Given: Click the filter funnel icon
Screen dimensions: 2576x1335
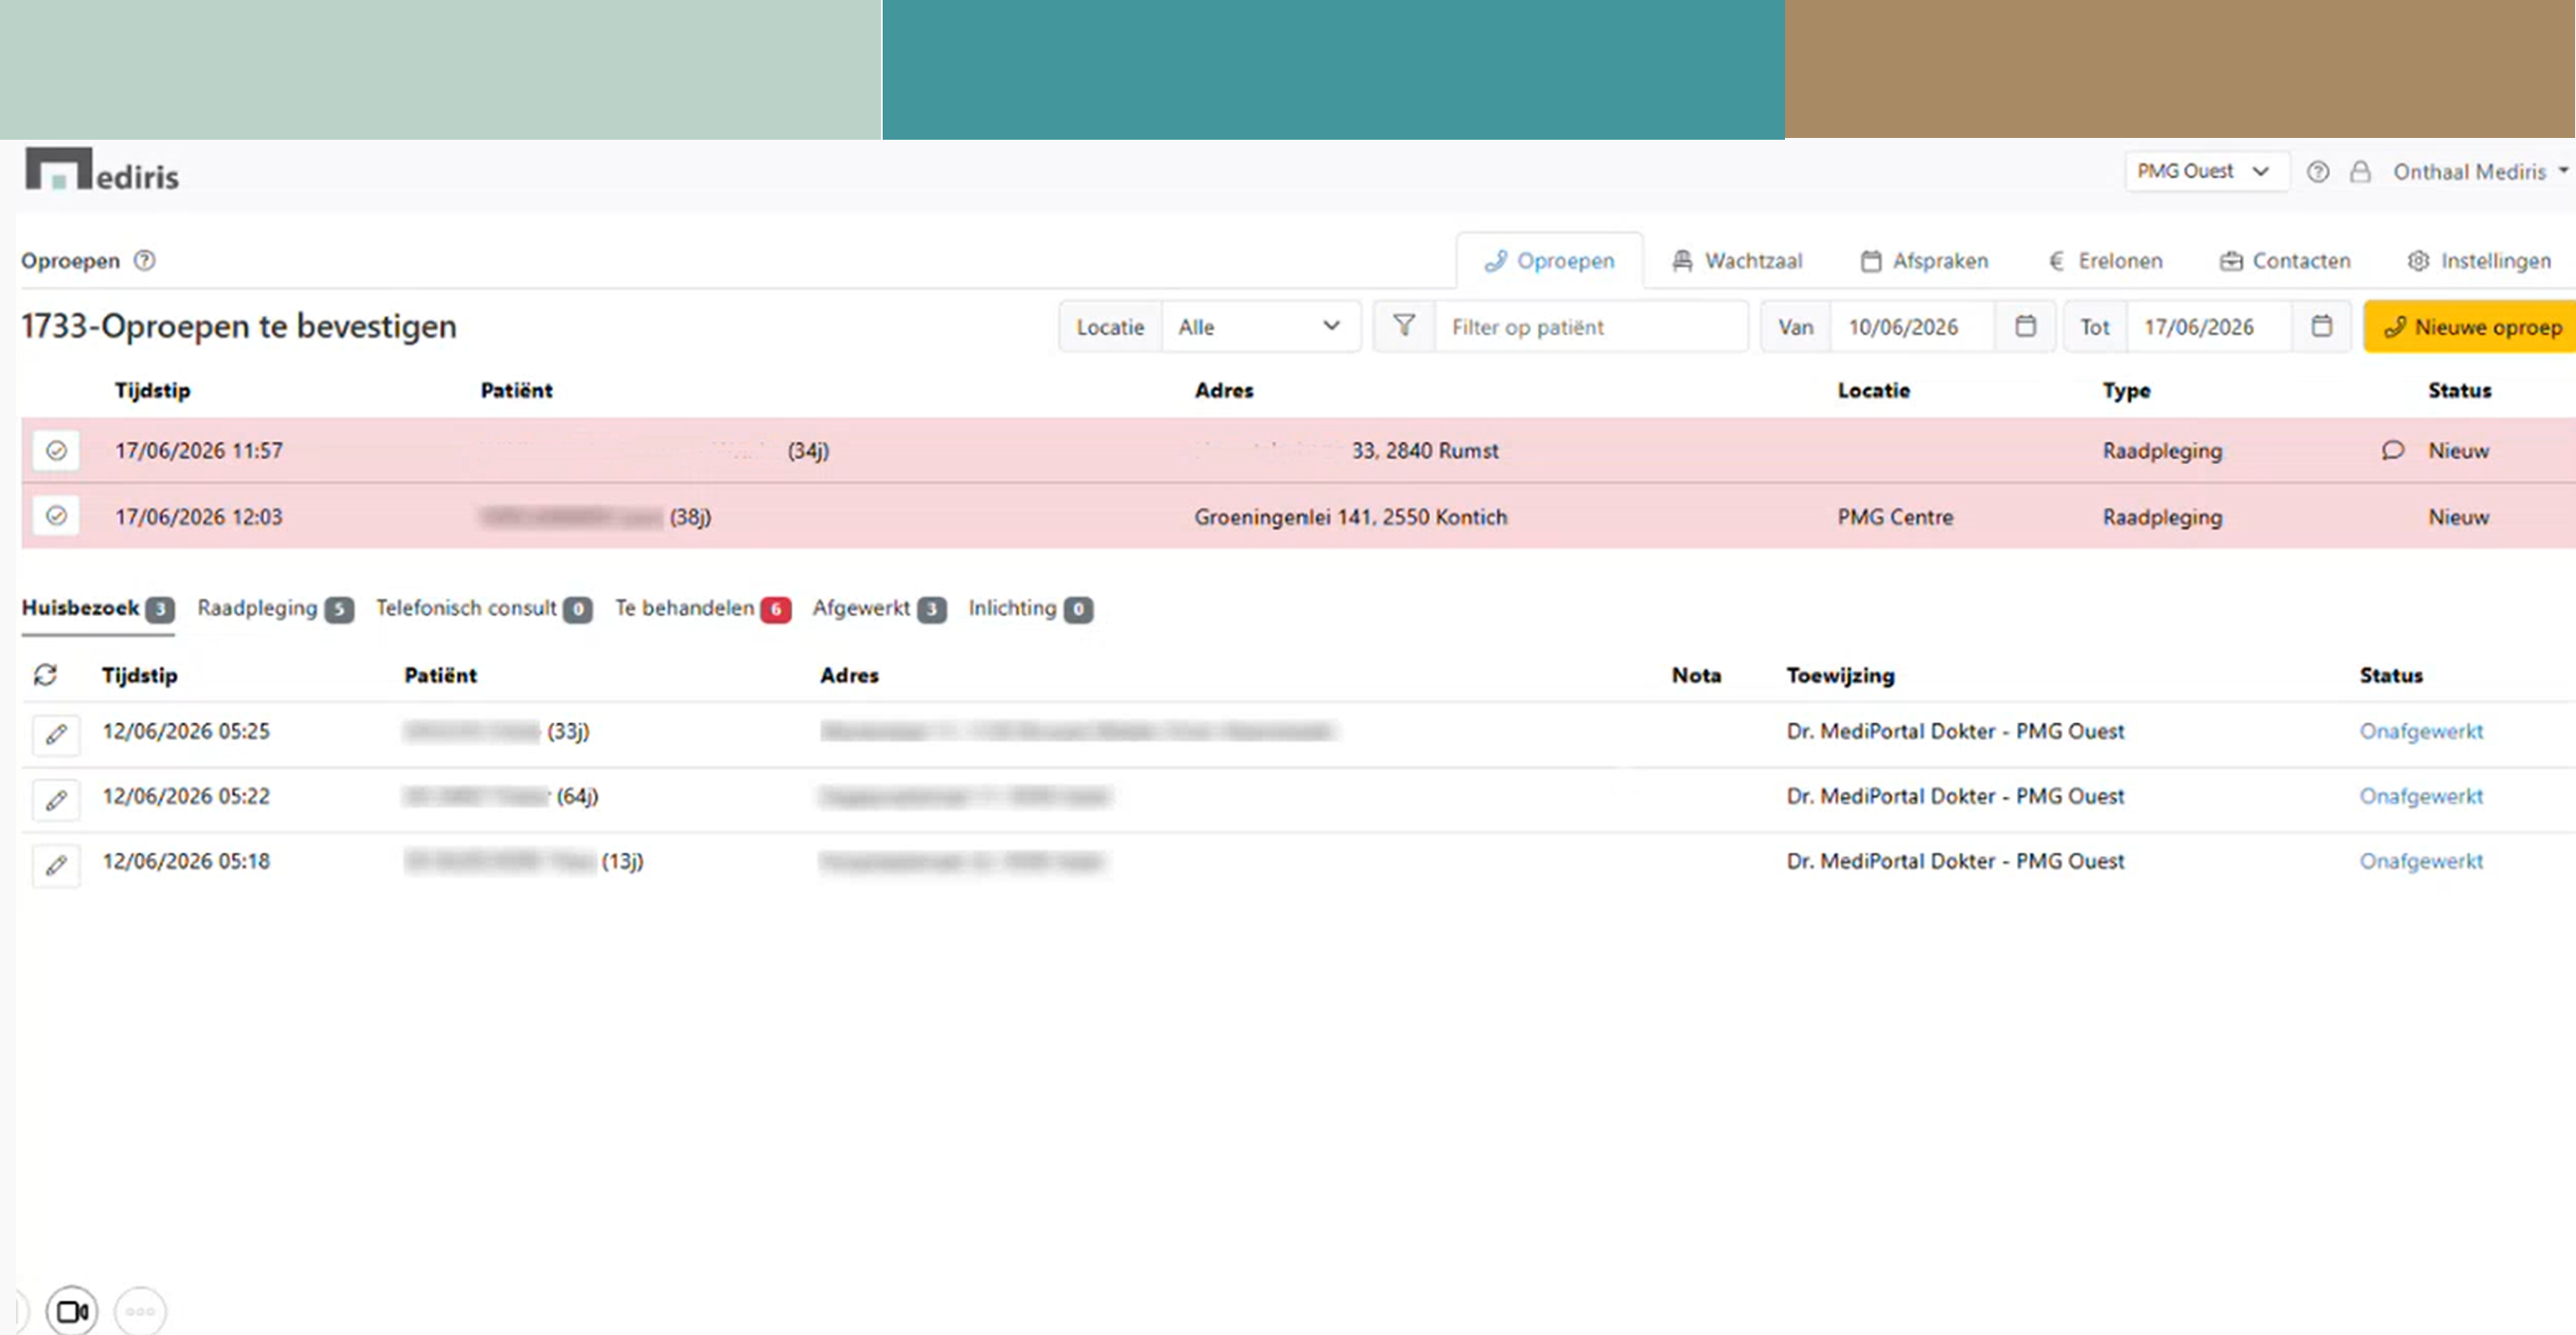Looking at the screenshot, I should tap(1404, 326).
